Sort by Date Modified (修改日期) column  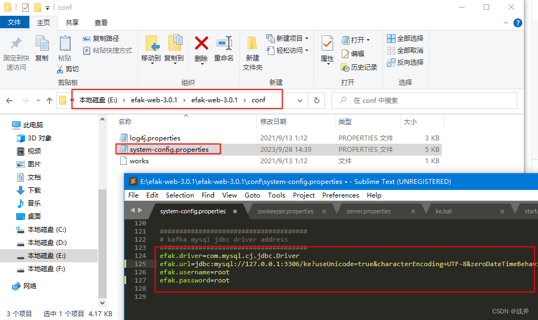(273, 122)
